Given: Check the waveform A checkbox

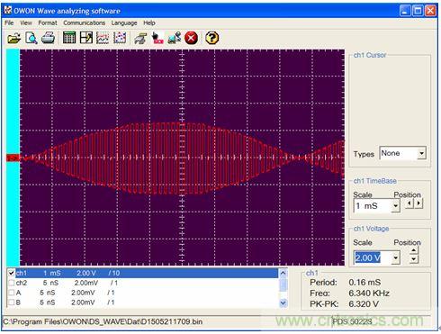Looking at the screenshot, I should [11, 293].
